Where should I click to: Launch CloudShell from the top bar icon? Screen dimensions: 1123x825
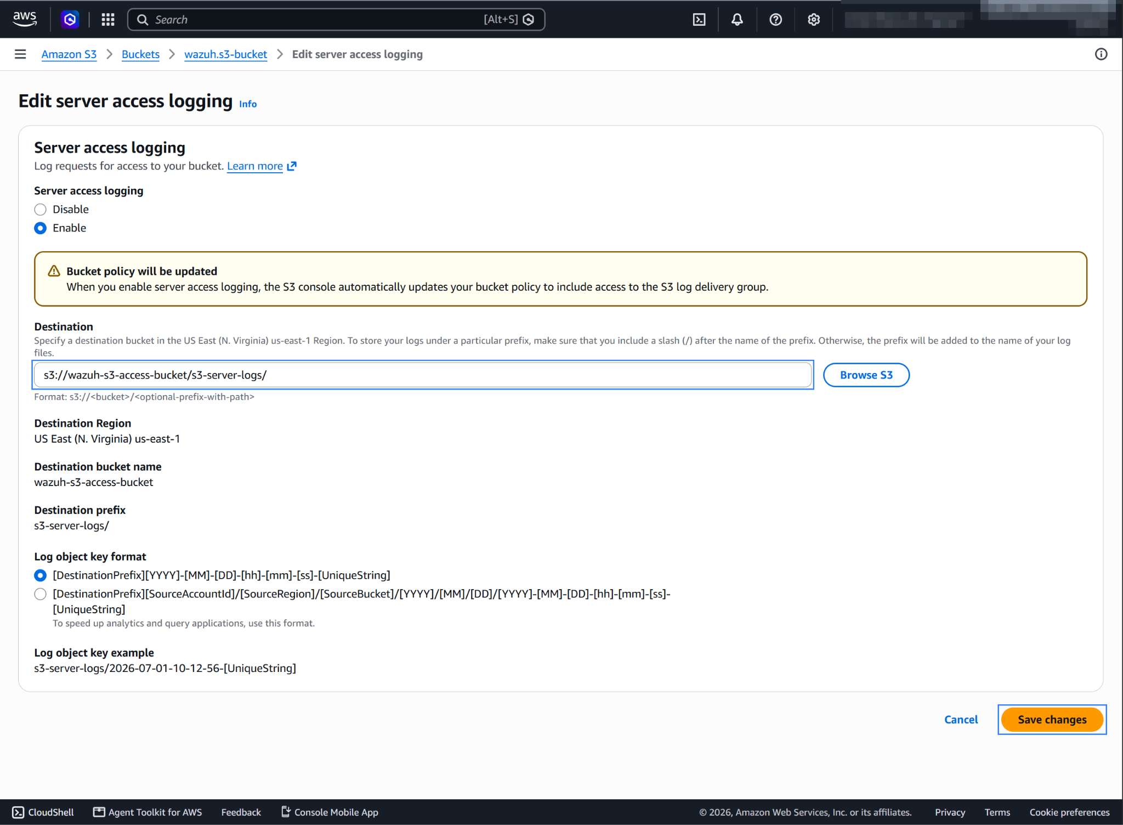tap(699, 20)
